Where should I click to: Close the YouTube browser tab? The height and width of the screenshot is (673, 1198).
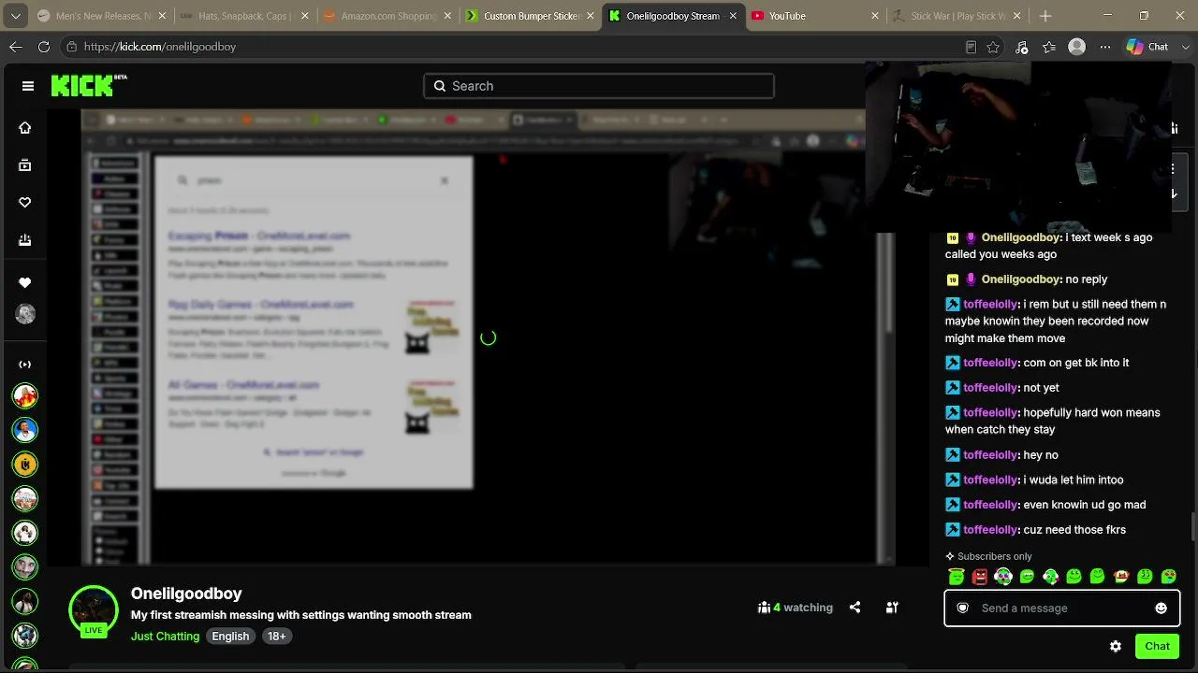(875, 16)
